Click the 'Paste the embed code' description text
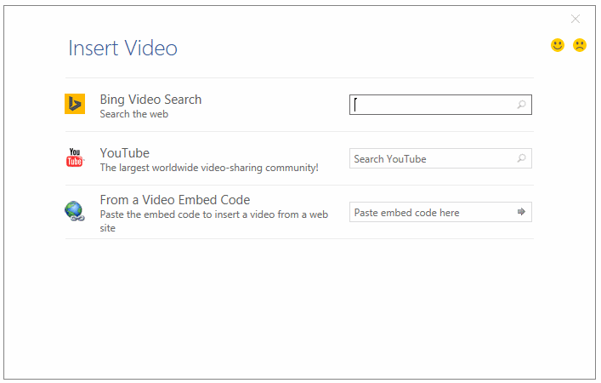The height and width of the screenshot is (383, 601). click(x=213, y=214)
